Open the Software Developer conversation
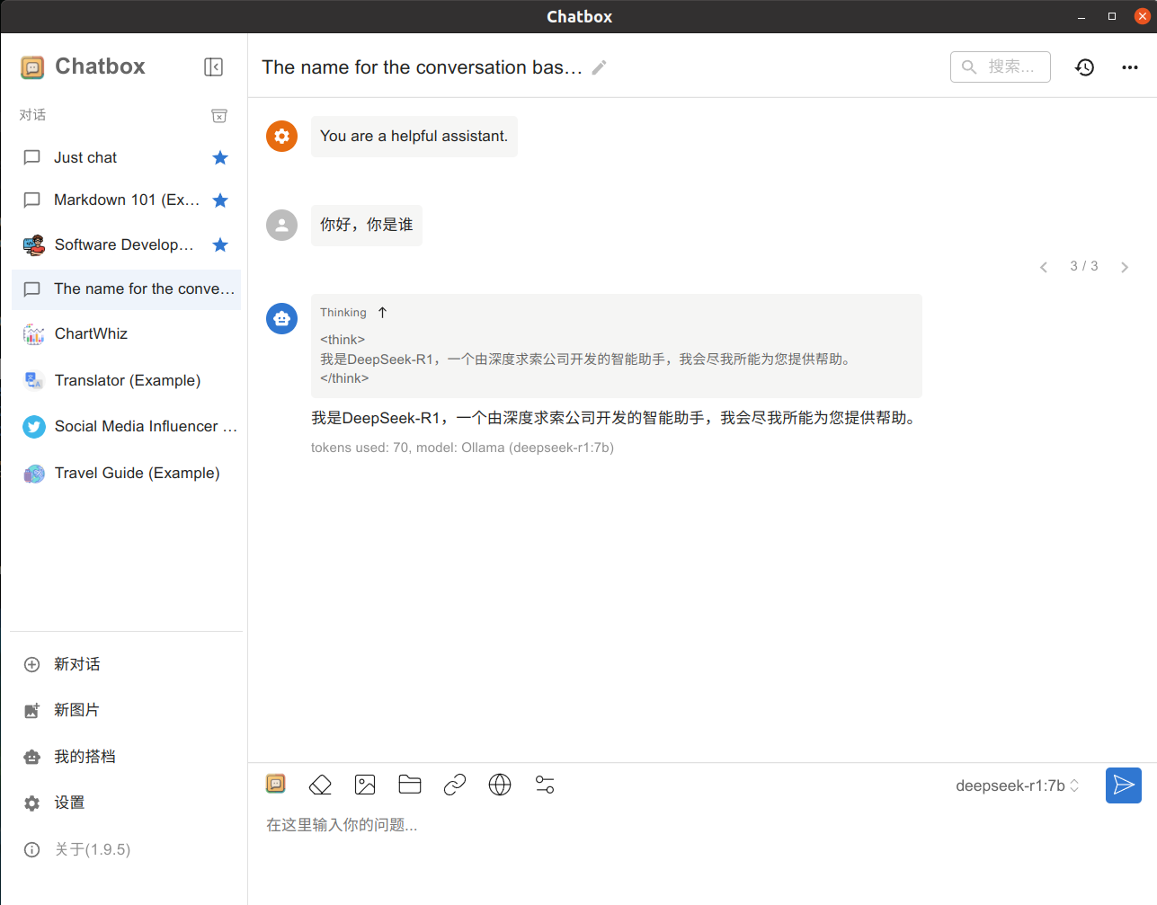This screenshot has height=905, width=1157. click(x=126, y=244)
